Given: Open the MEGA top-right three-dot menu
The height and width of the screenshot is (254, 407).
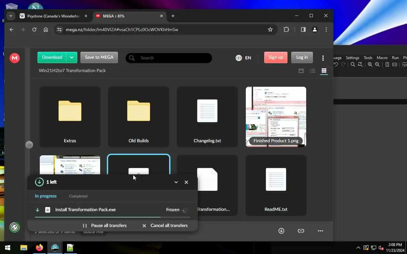Looking at the screenshot, I should coord(323,58).
